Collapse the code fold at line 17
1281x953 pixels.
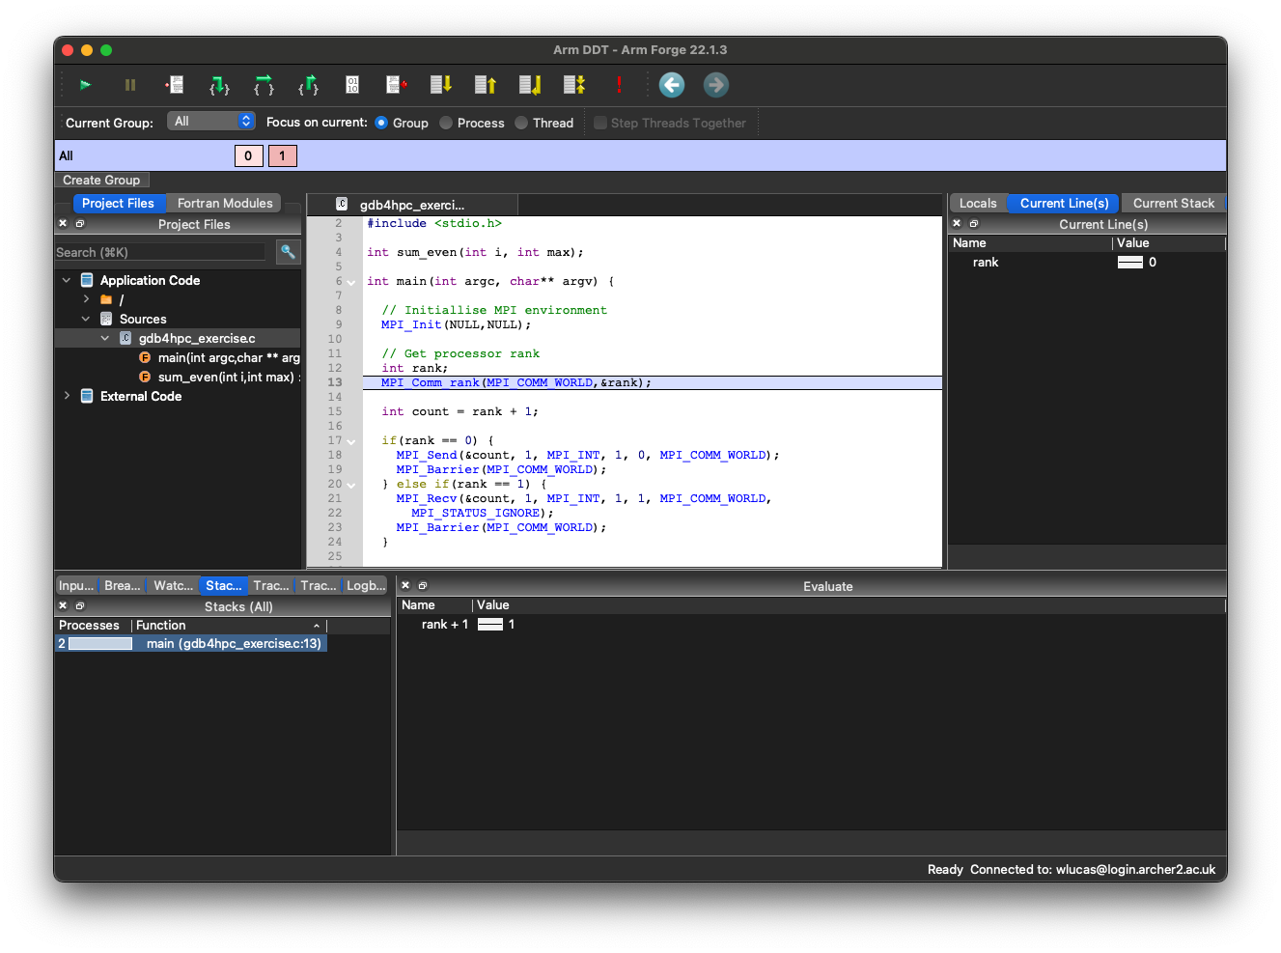(x=351, y=441)
